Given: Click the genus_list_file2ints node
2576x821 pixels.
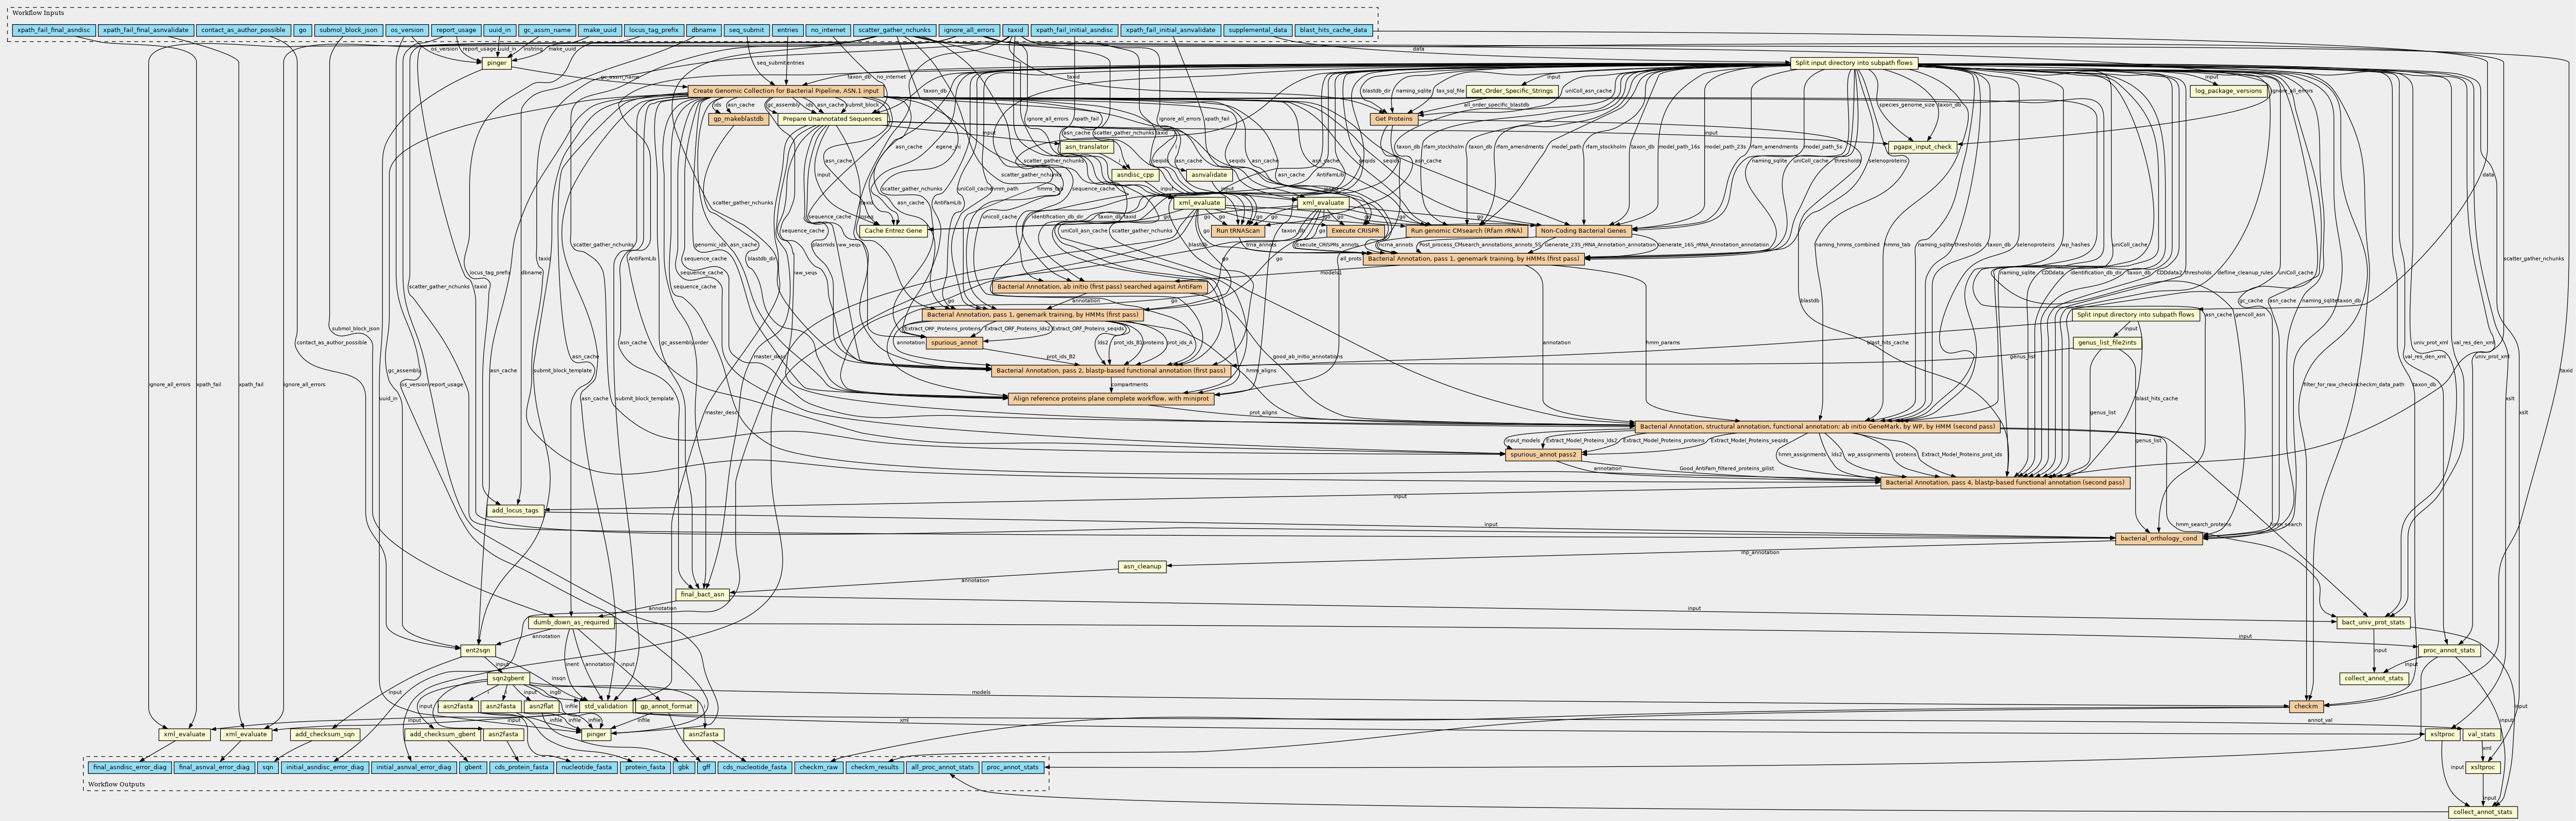Looking at the screenshot, I should [2107, 343].
